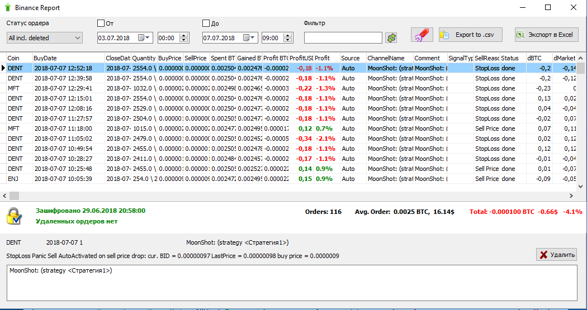
Task: Sort by the Status column header
Action: point(513,58)
